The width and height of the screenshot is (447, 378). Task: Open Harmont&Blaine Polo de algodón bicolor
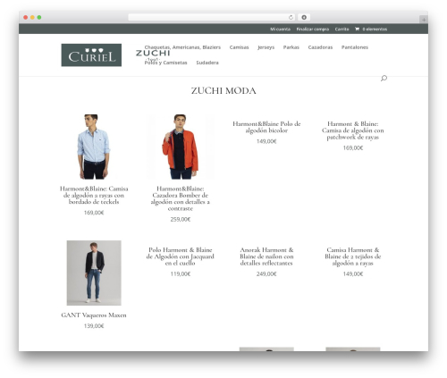click(266, 127)
